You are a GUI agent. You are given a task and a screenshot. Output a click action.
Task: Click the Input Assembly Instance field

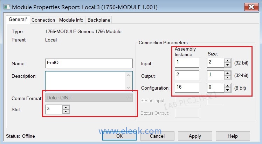pyautogui.click(x=187, y=63)
